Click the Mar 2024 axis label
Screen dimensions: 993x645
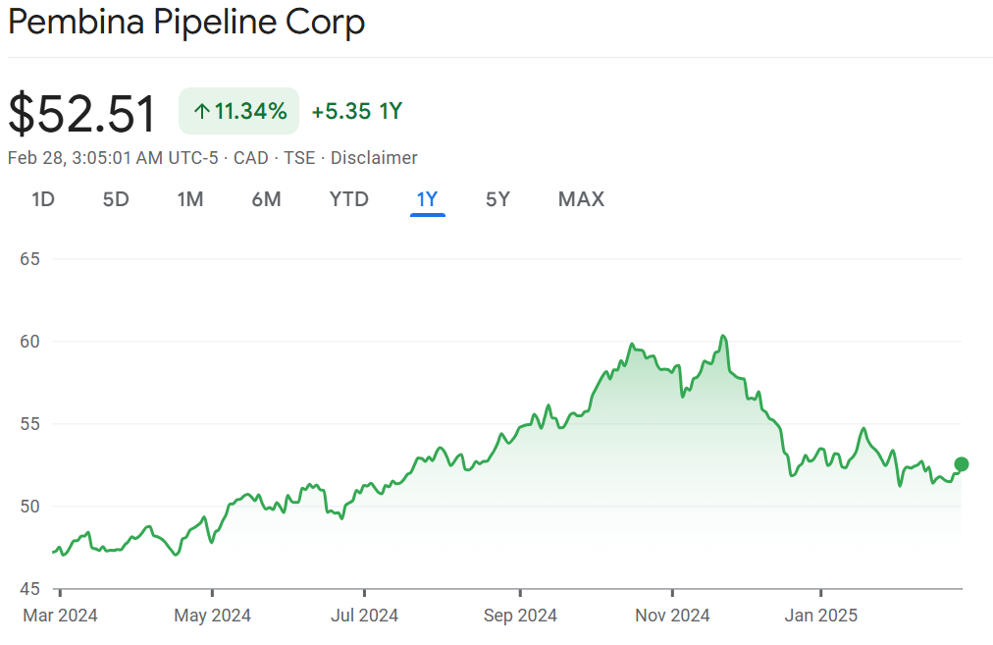coord(60,616)
